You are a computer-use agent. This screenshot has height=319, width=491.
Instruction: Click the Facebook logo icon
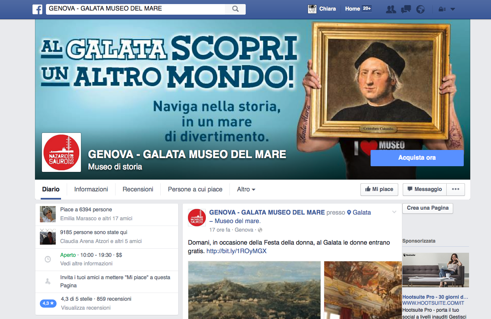pyautogui.click(x=37, y=9)
